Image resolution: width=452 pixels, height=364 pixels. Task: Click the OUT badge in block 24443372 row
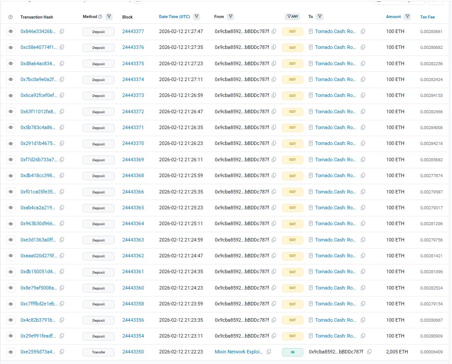point(292,111)
